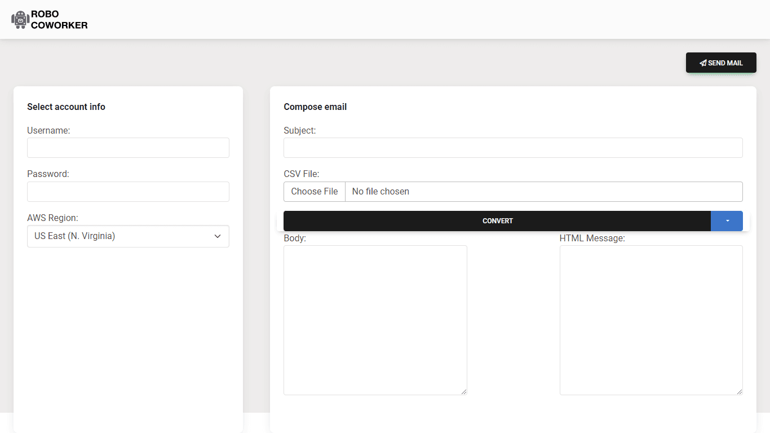
Task: Focus the Password input field
Action: click(x=128, y=192)
